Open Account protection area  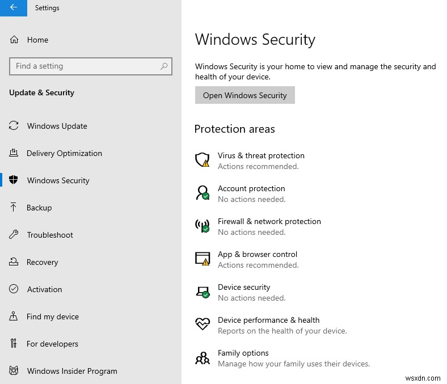251,189
